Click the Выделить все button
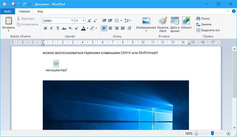Screen dimensions: 237x137 coord(208,30)
